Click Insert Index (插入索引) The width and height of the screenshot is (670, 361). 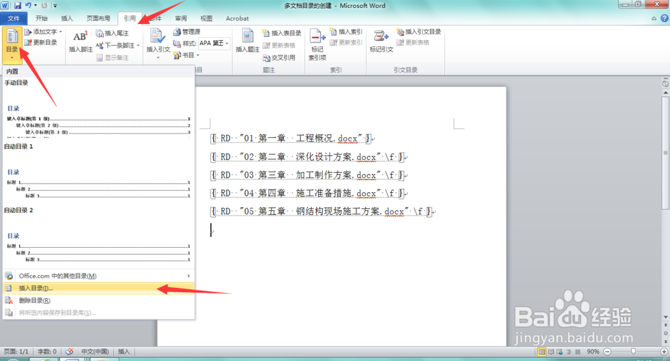(346, 31)
